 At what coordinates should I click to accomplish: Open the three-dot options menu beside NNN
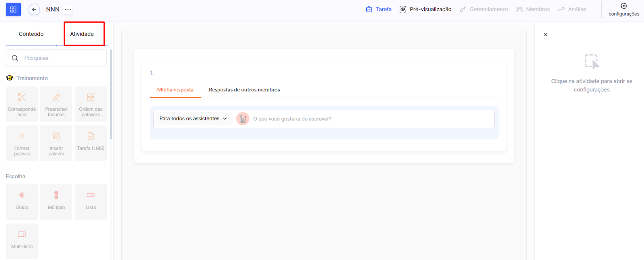[x=68, y=9]
